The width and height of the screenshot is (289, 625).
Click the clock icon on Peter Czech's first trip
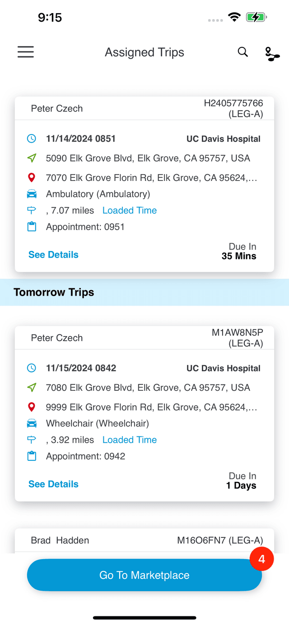[32, 139]
